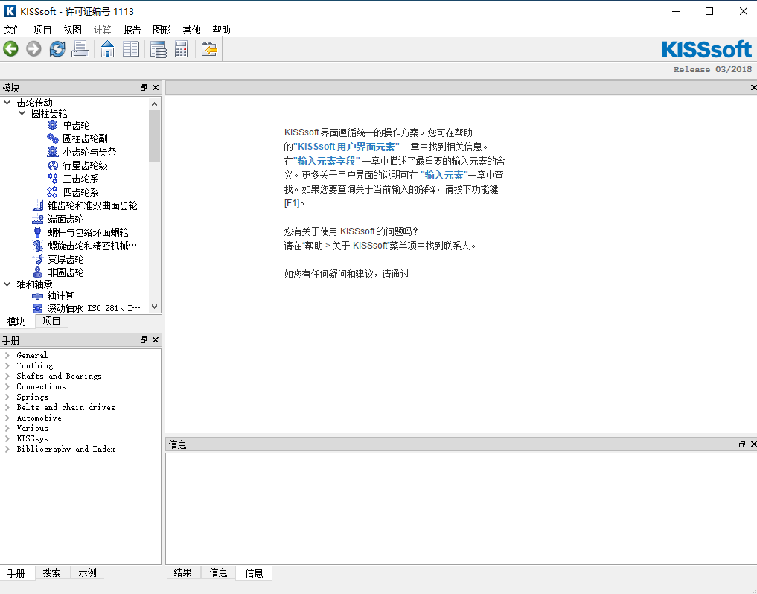Viewport: 757px width, 594px height.
Task: Close the 手册 panel
Action: (156, 340)
